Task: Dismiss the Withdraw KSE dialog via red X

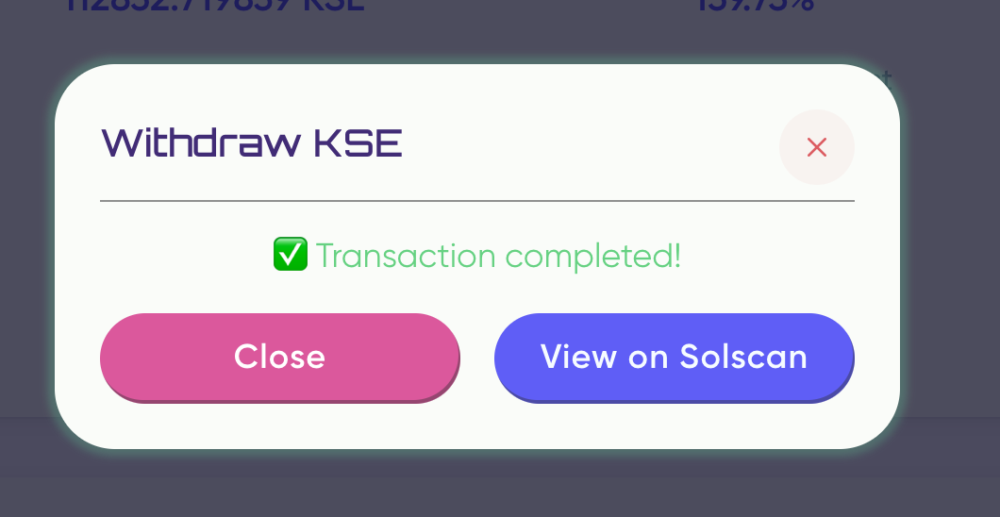Action: [x=816, y=147]
